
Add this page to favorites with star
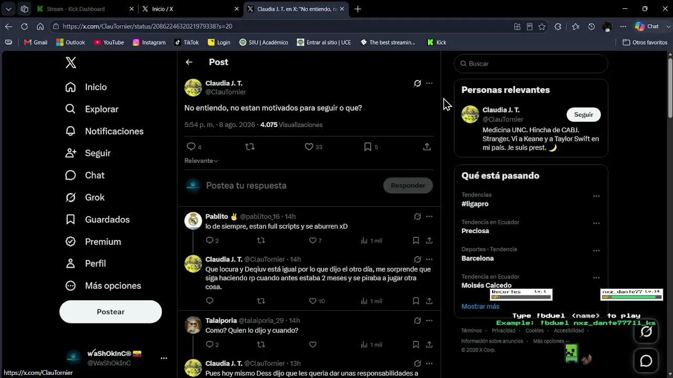pos(542,26)
